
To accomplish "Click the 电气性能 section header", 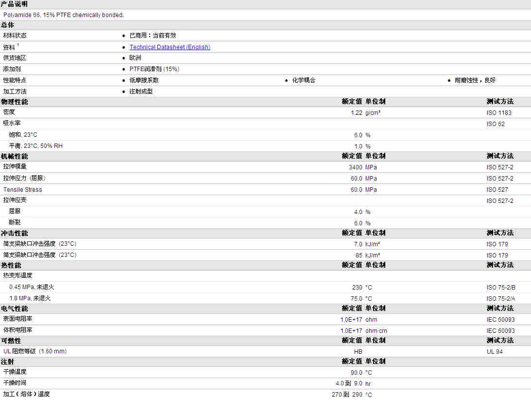I will click(15, 309).
